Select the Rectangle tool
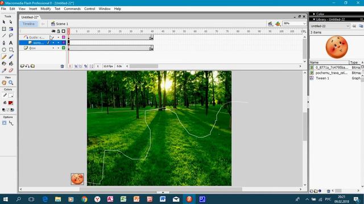This screenshot has width=364, height=204. tap(11, 50)
